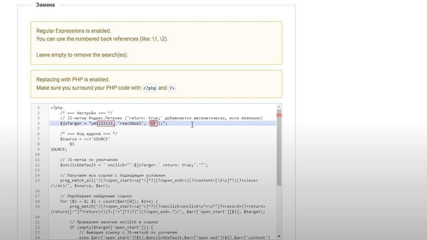
Task: Click the inline <?php code sample
Action: click(x=149, y=88)
